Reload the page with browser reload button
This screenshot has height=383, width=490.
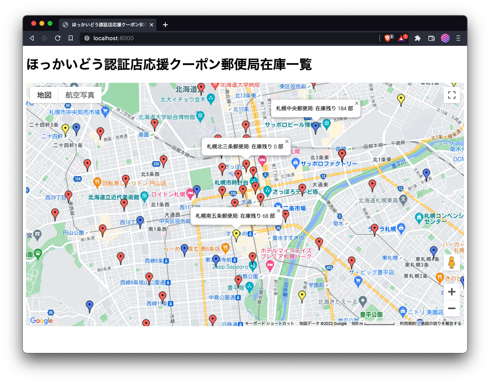pyautogui.click(x=58, y=38)
